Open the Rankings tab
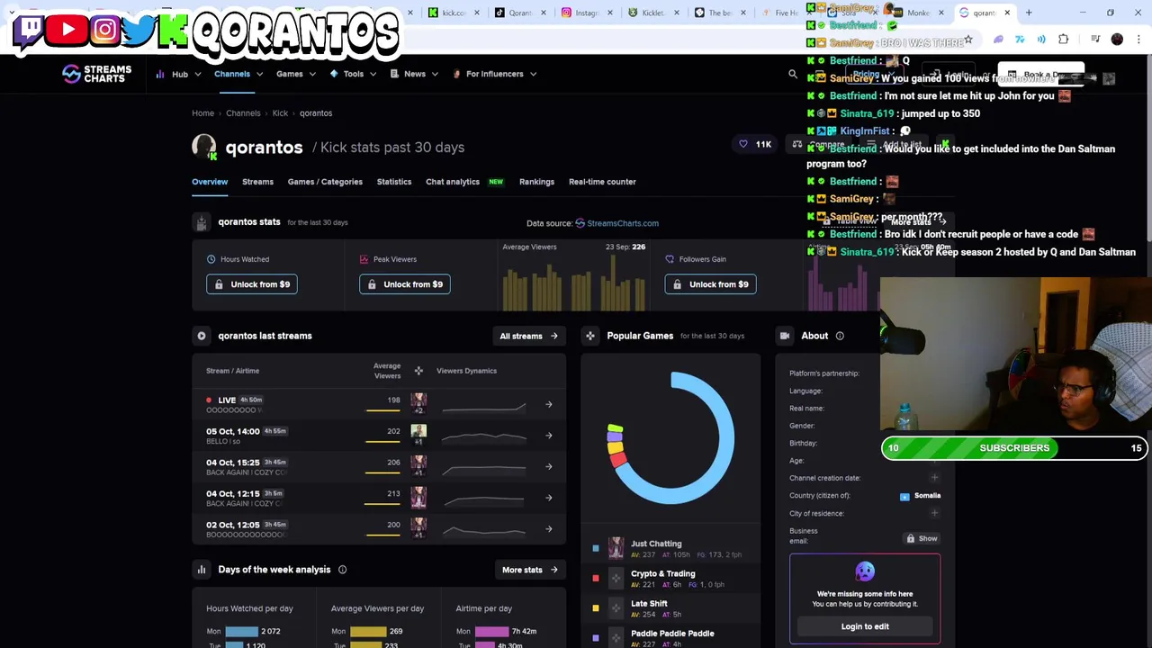 536,182
